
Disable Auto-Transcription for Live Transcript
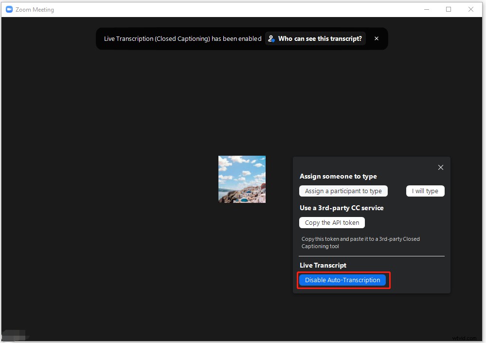point(343,280)
